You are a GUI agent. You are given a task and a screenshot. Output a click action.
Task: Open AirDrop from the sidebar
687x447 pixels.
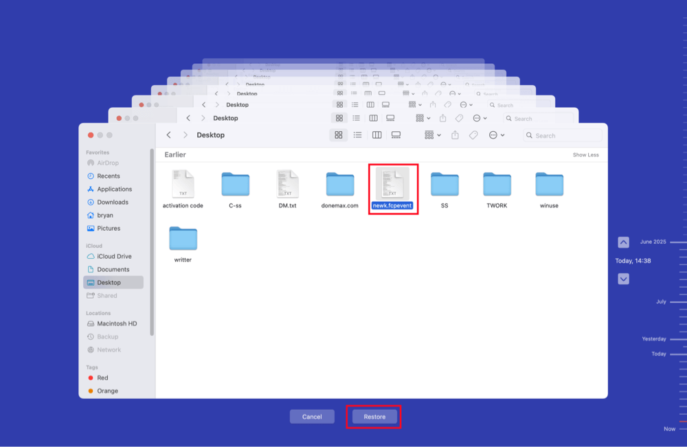point(110,163)
